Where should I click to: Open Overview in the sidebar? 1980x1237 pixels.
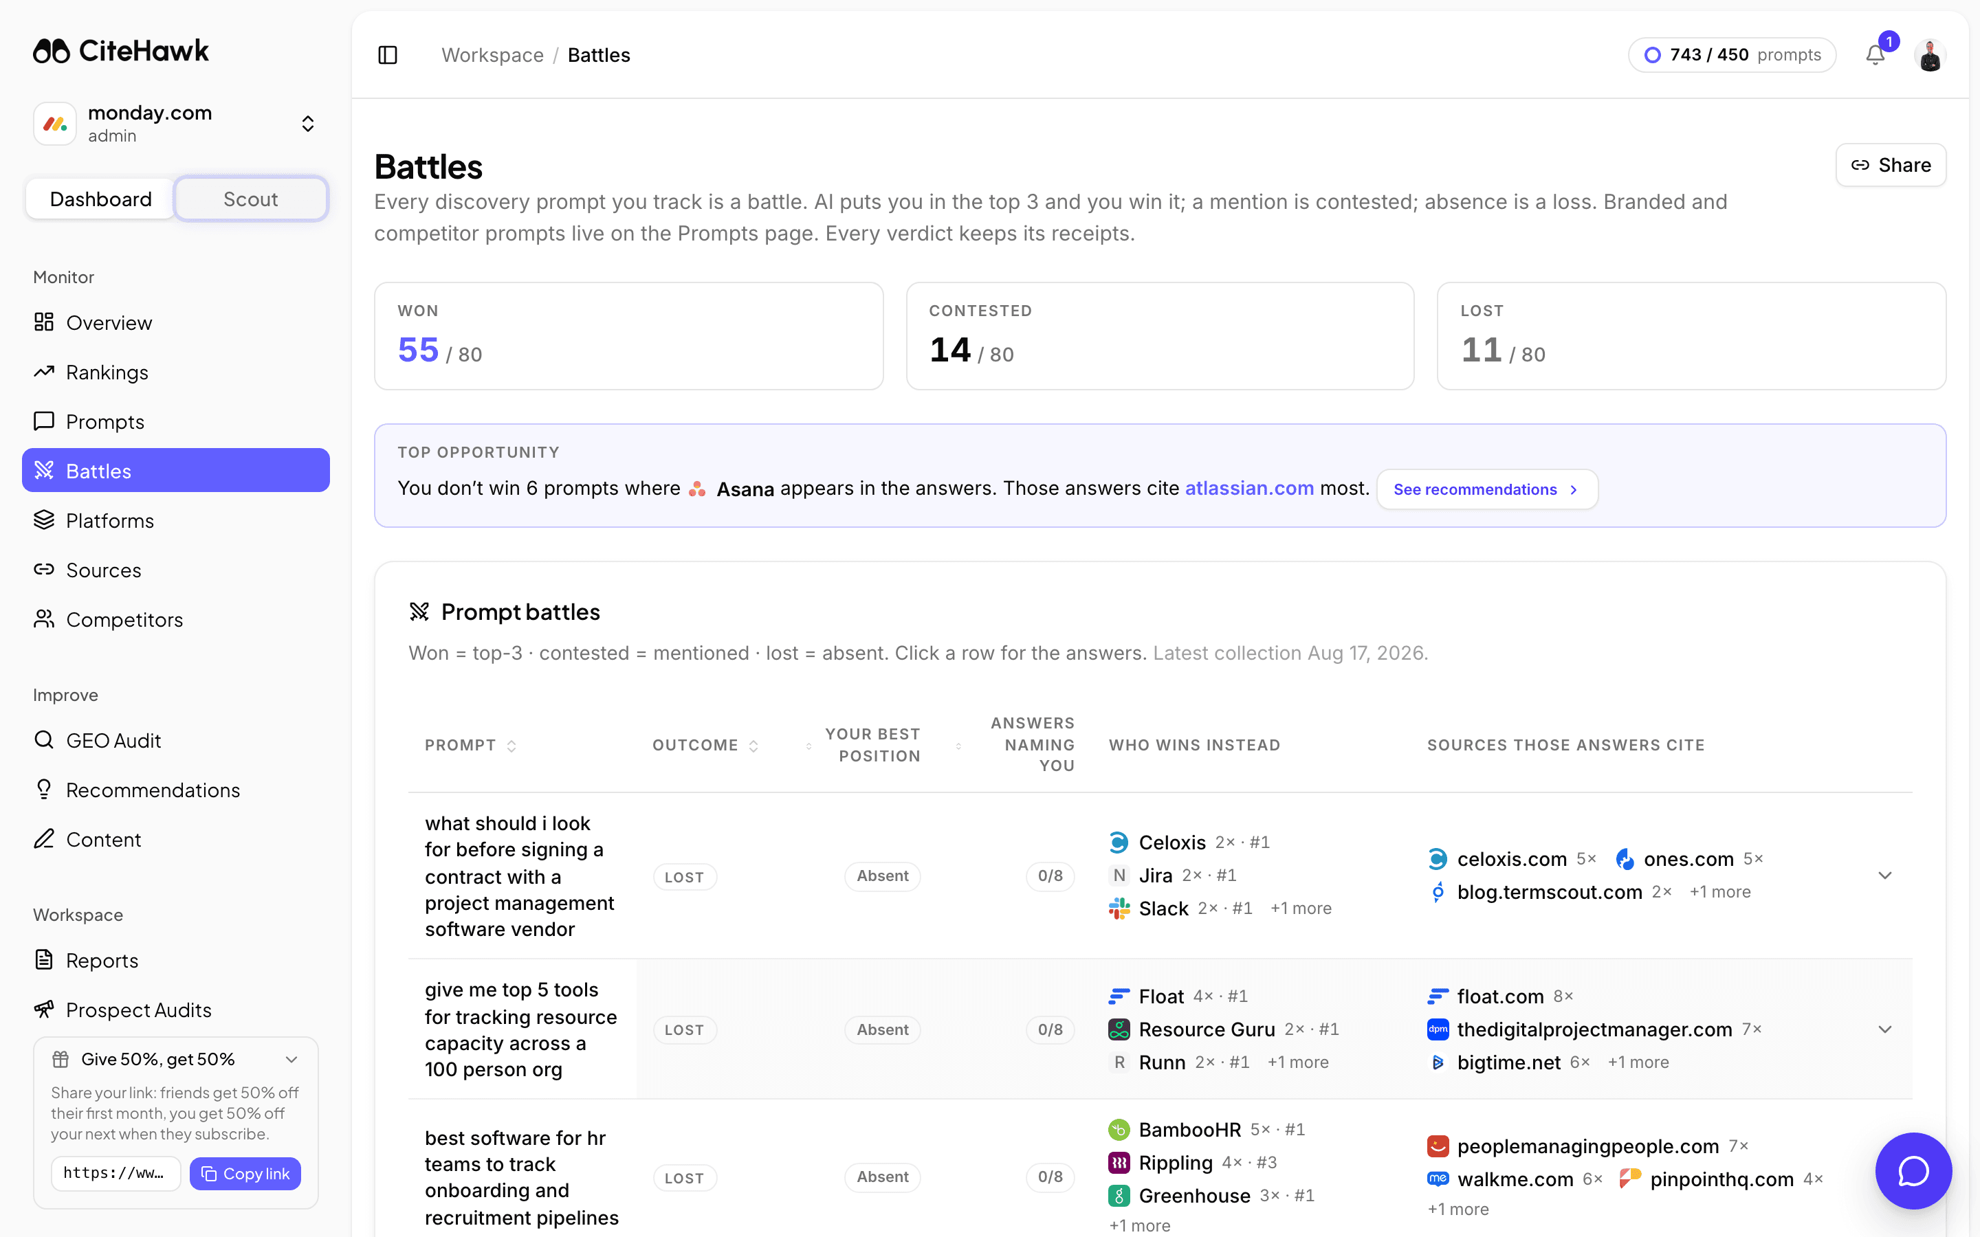(x=176, y=322)
